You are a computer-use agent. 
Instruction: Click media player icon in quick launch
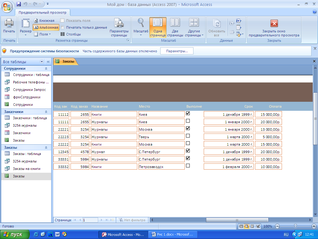click(65, 234)
